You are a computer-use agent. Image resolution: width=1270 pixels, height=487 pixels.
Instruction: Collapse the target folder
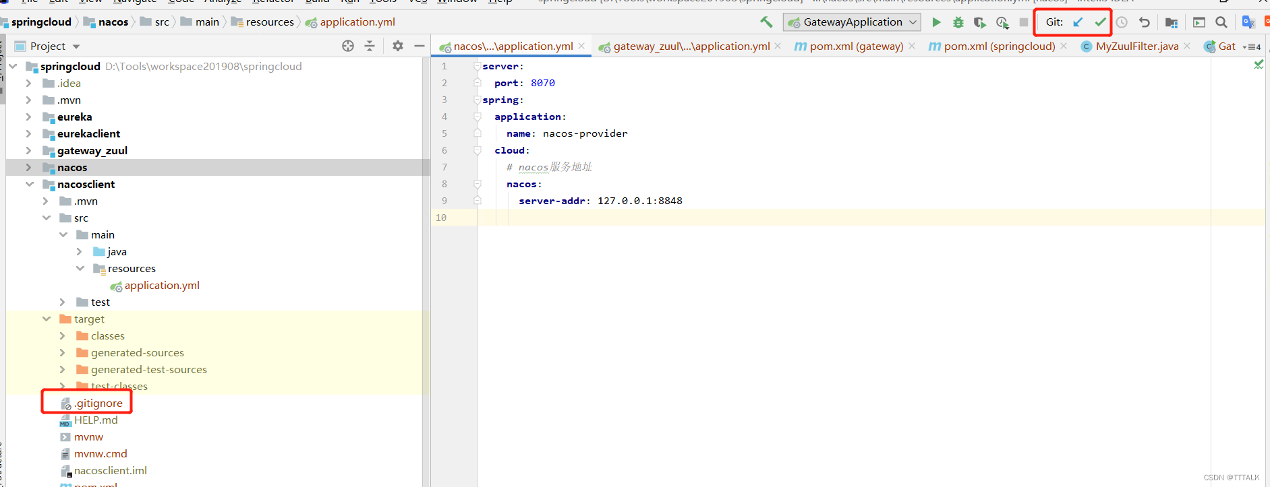47,319
